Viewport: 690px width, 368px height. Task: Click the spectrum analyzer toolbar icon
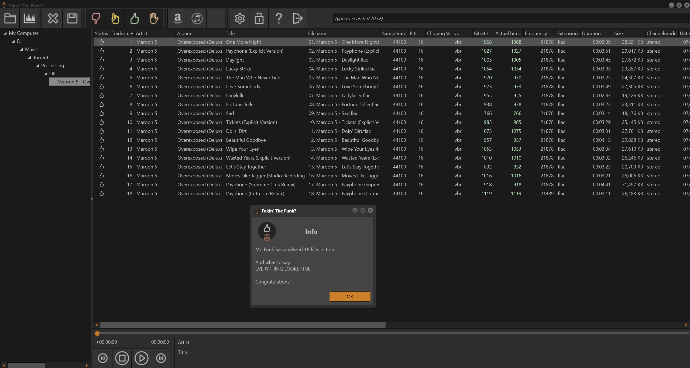pos(29,18)
